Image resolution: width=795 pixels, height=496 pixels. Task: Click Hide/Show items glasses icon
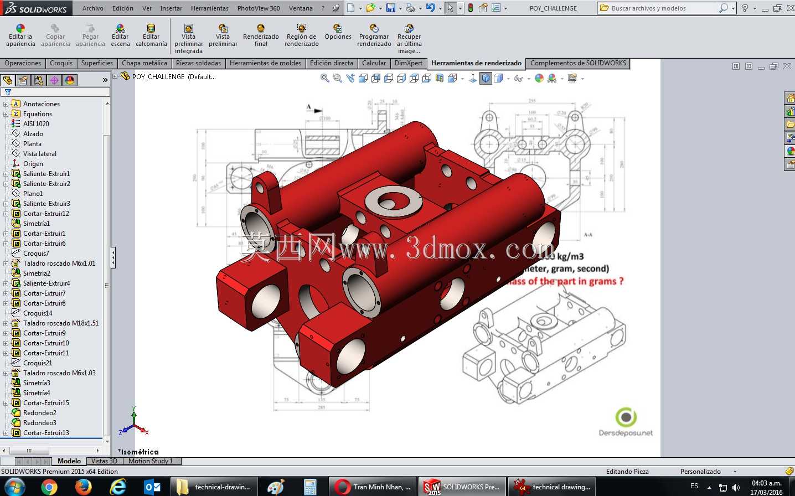point(518,79)
